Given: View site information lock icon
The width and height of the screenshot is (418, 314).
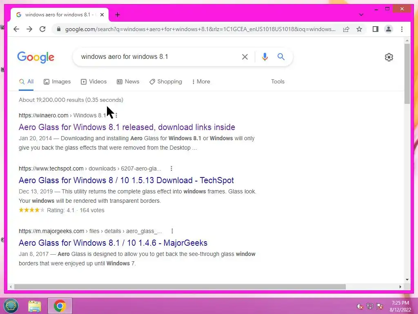Looking at the screenshot, I should click(59, 29).
